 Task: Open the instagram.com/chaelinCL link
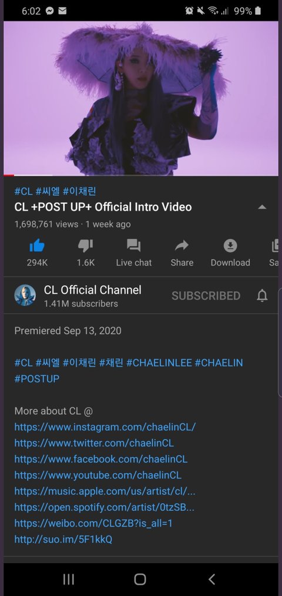point(105,427)
